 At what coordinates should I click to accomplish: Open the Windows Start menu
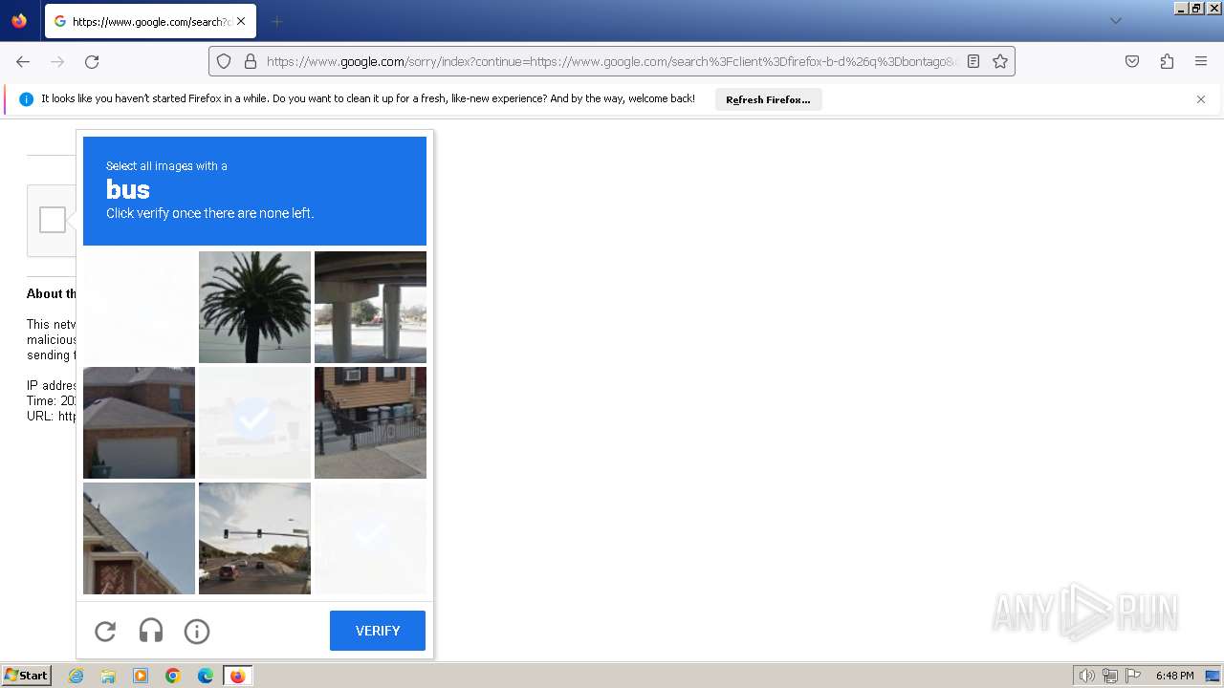[27, 676]
